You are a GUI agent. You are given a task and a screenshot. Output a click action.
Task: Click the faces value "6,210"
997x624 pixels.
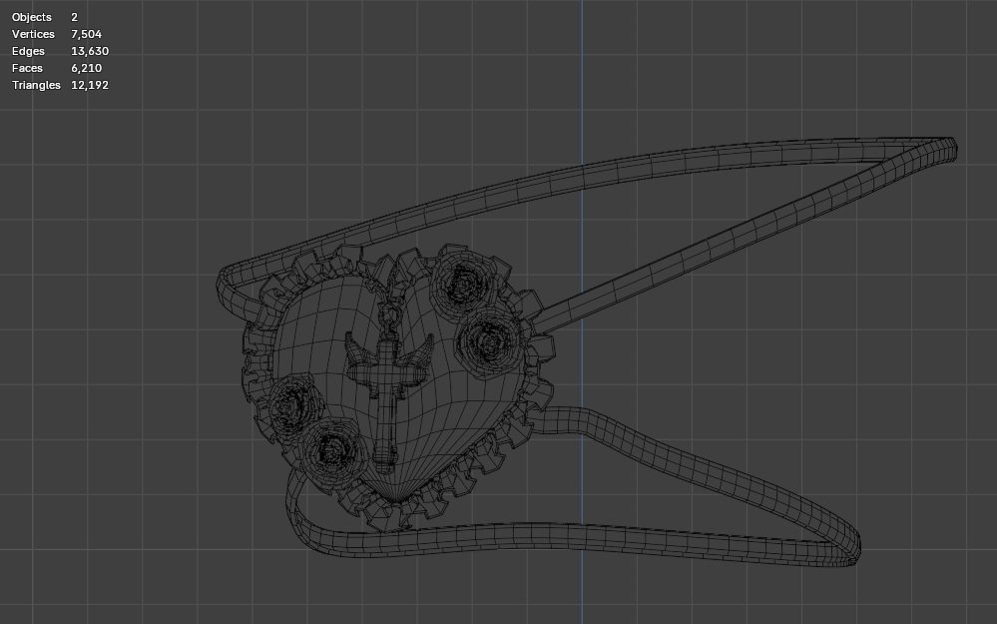(x=87, y=68)
